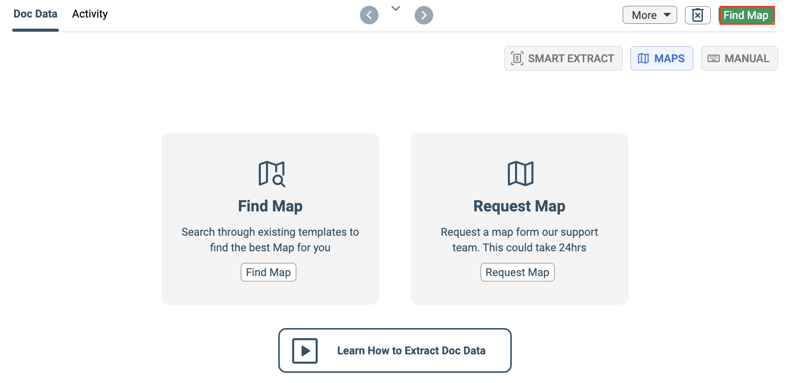Select the Maps mode
Screen dimensions: 791x383
[x=662, y=58]
